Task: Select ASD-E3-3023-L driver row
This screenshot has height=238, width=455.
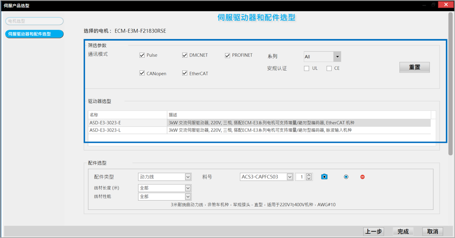Action: pos(105,130)
